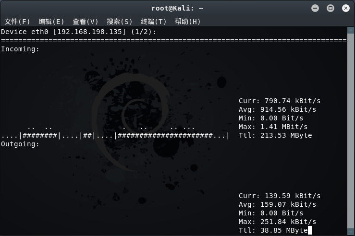Click the 'Incoming:' label

pos(20,49)
